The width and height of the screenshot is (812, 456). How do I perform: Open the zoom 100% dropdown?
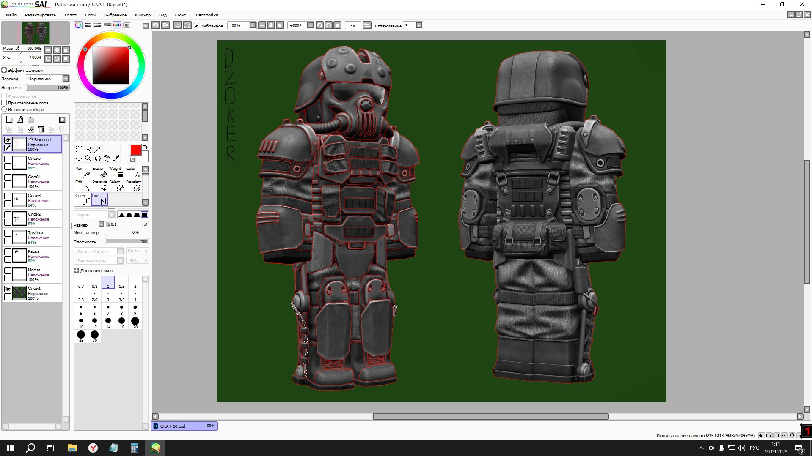click(x=253, y=25)
